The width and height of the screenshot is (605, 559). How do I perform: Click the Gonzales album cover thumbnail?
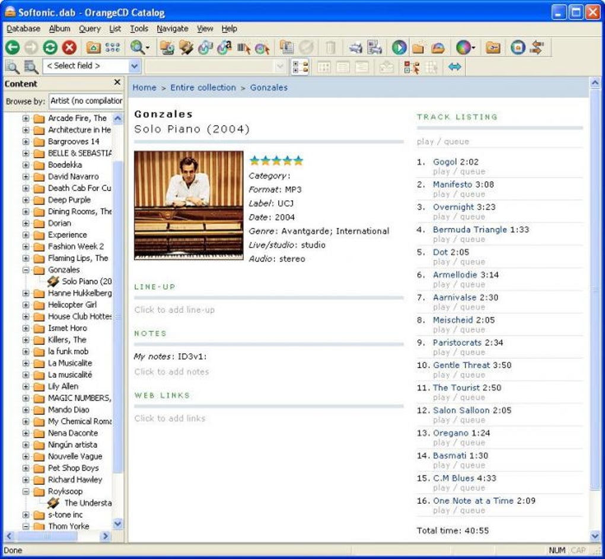point(189,205)
